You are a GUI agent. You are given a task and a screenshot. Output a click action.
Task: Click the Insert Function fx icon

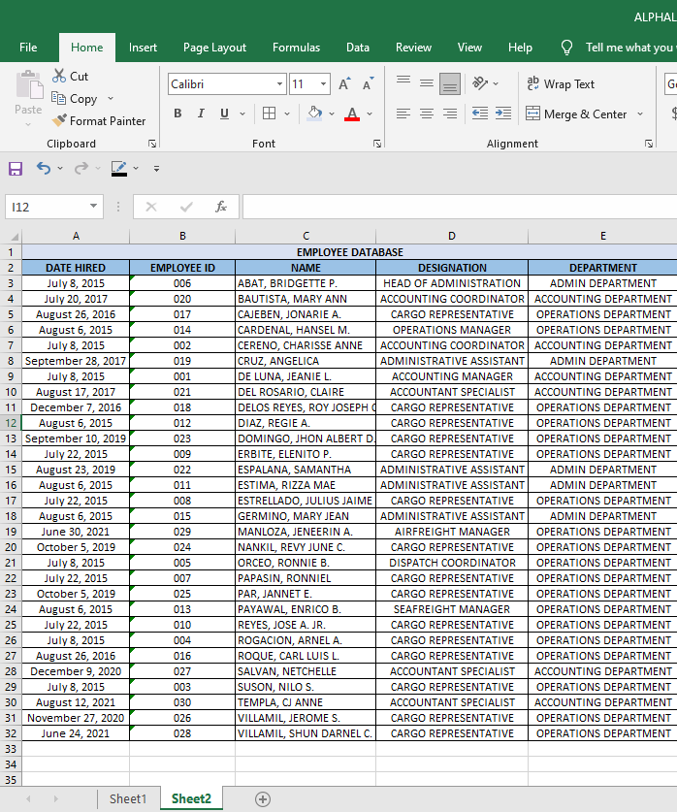[221, 207]
